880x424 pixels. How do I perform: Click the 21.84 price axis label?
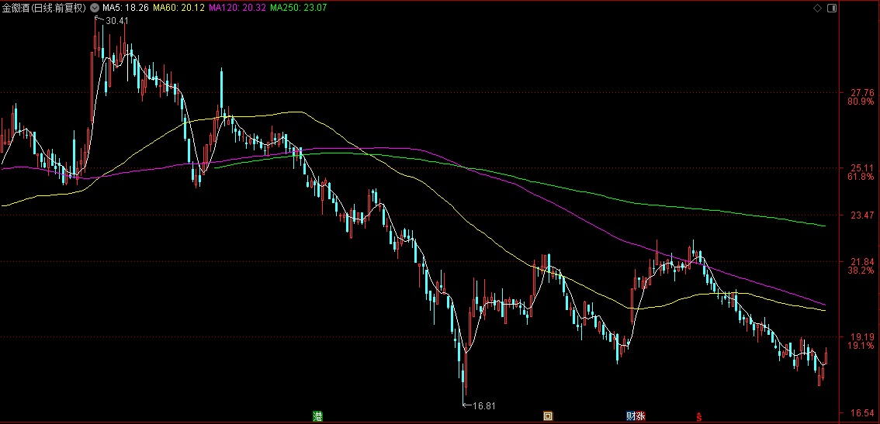click(x=863, y=261)
